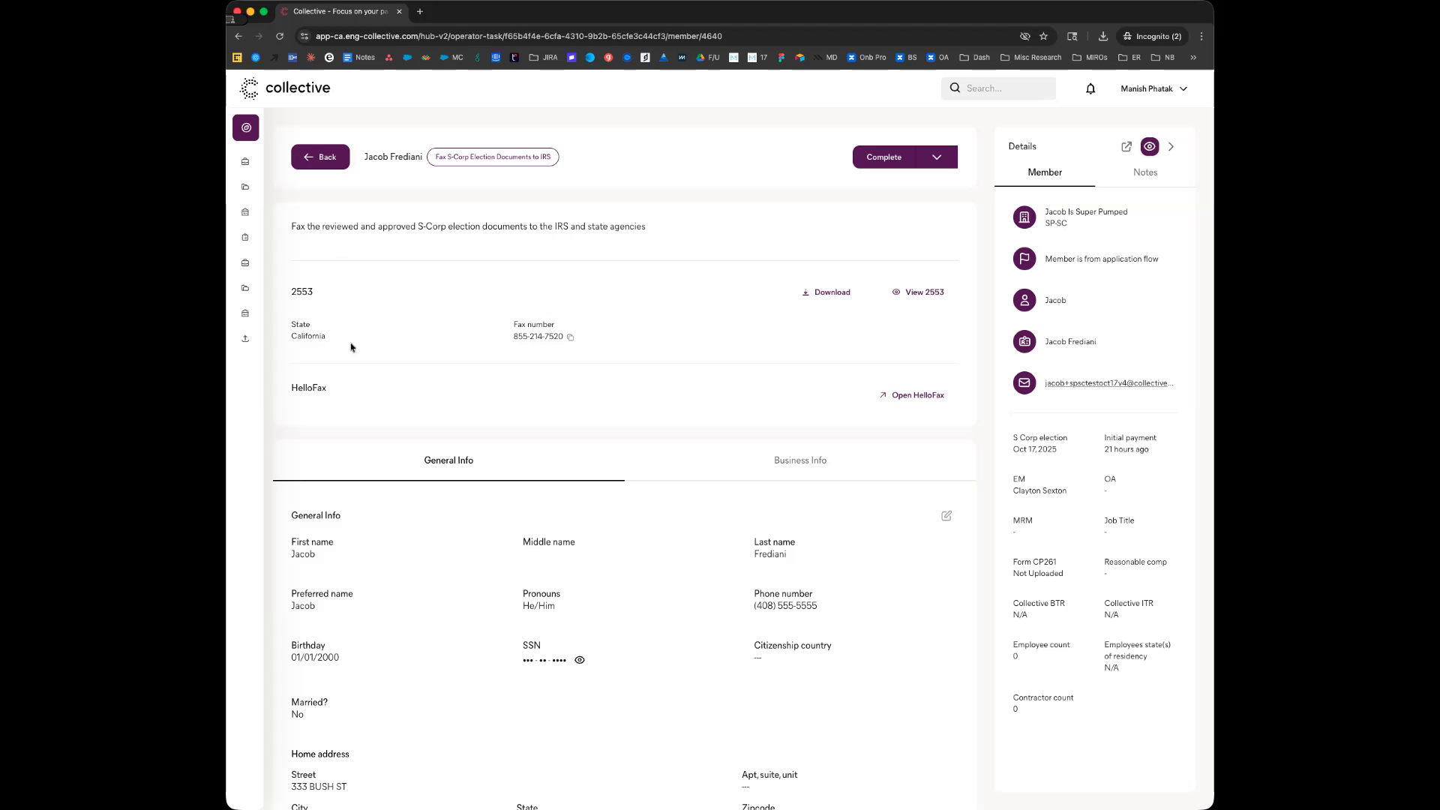Select the highlighted target icon in sidebar

(x=246, y=128)
